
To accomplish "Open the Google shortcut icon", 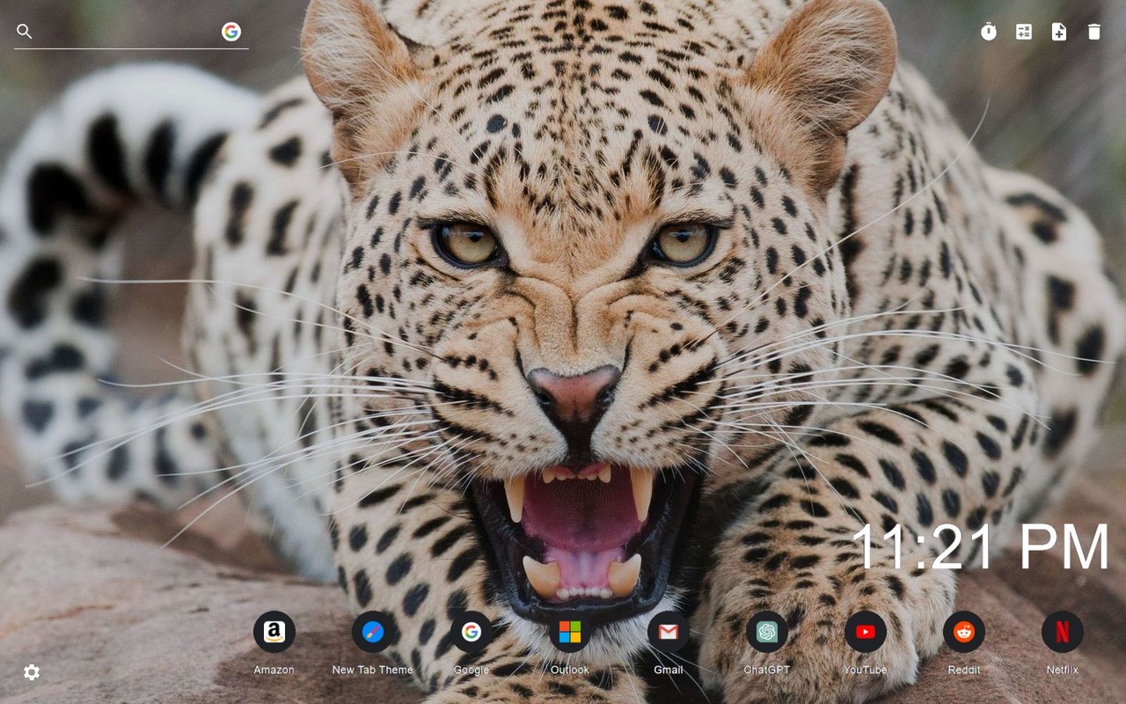I will [472, 632].
